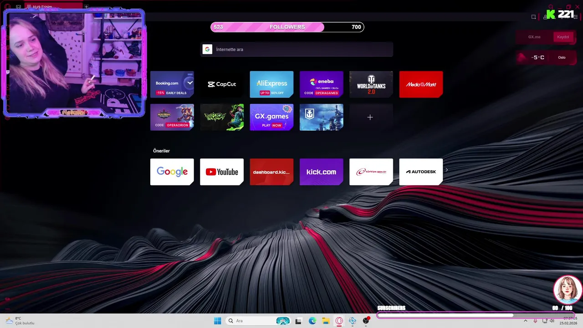This screenshot has height=328, width=583.
Task: Open the GX.me link
Action: pyautogui.click(x=534, y=37)
